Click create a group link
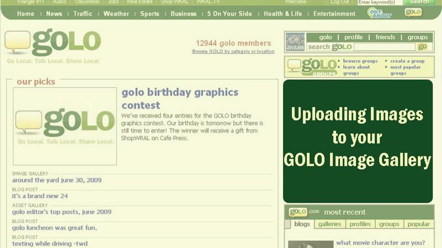Screen dimensions: 442x248 click(407, 61)
